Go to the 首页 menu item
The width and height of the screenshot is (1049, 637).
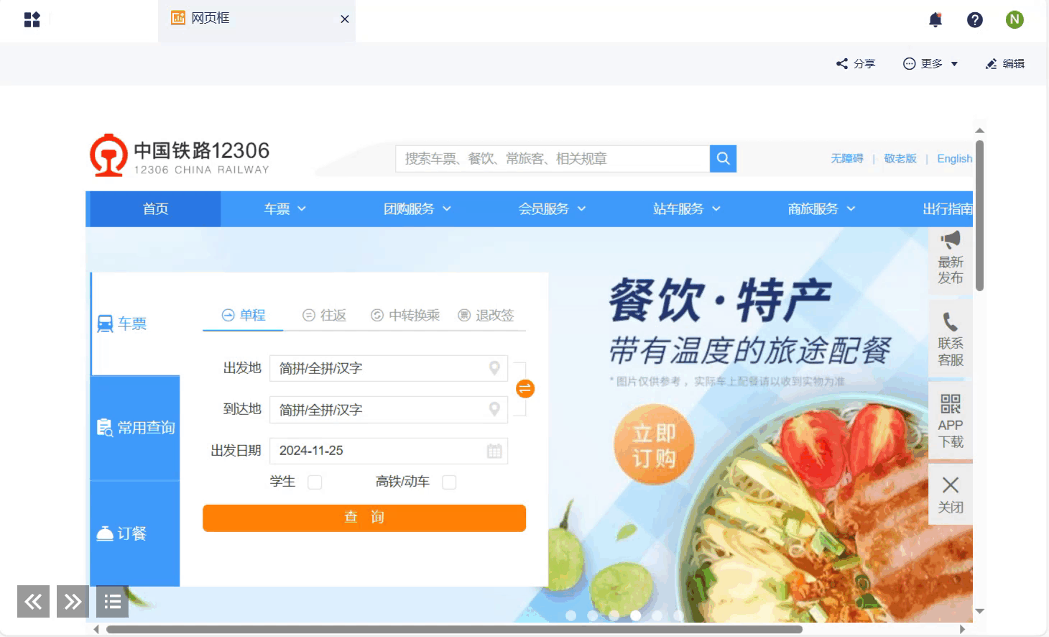(155, 208)
